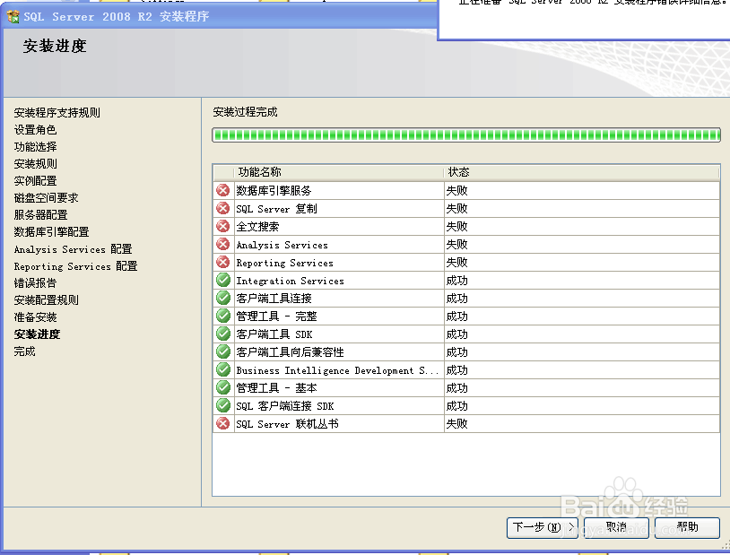Click the failed icon beside Reporting Services row
The image size is (730, 555).
223,262
